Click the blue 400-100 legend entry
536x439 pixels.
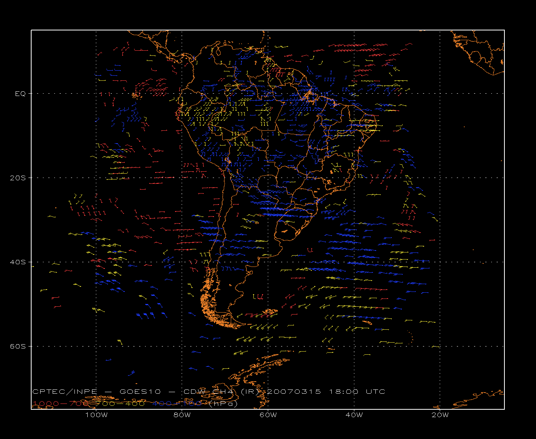tap(177, 403)
